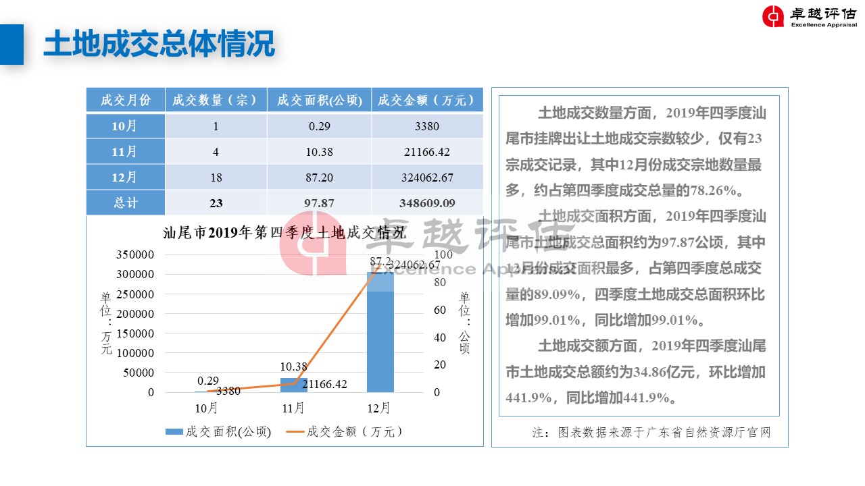Click the 成交数量（宗） table header
The image size is (865, 486).
point(216,100)
